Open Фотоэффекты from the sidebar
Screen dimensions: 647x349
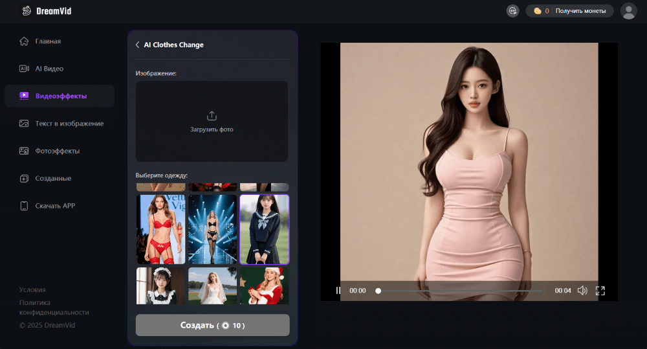coord(58,151)
